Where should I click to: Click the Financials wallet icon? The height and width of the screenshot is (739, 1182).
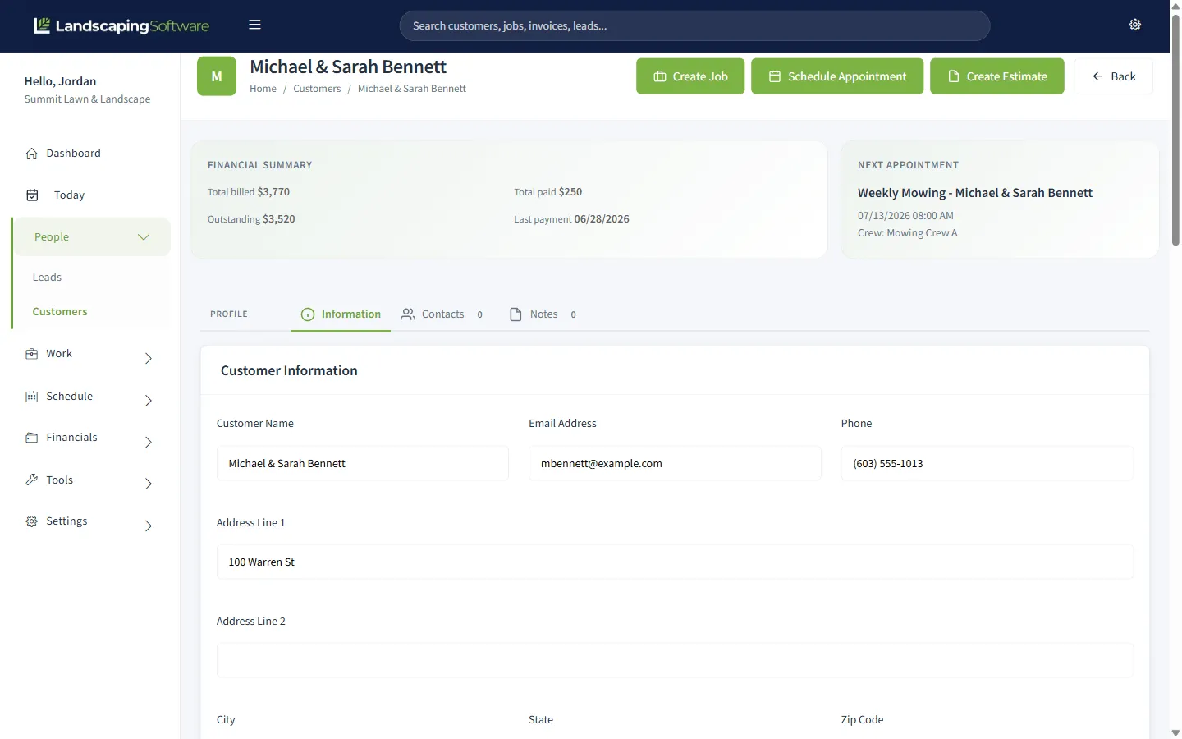[32, 438]
